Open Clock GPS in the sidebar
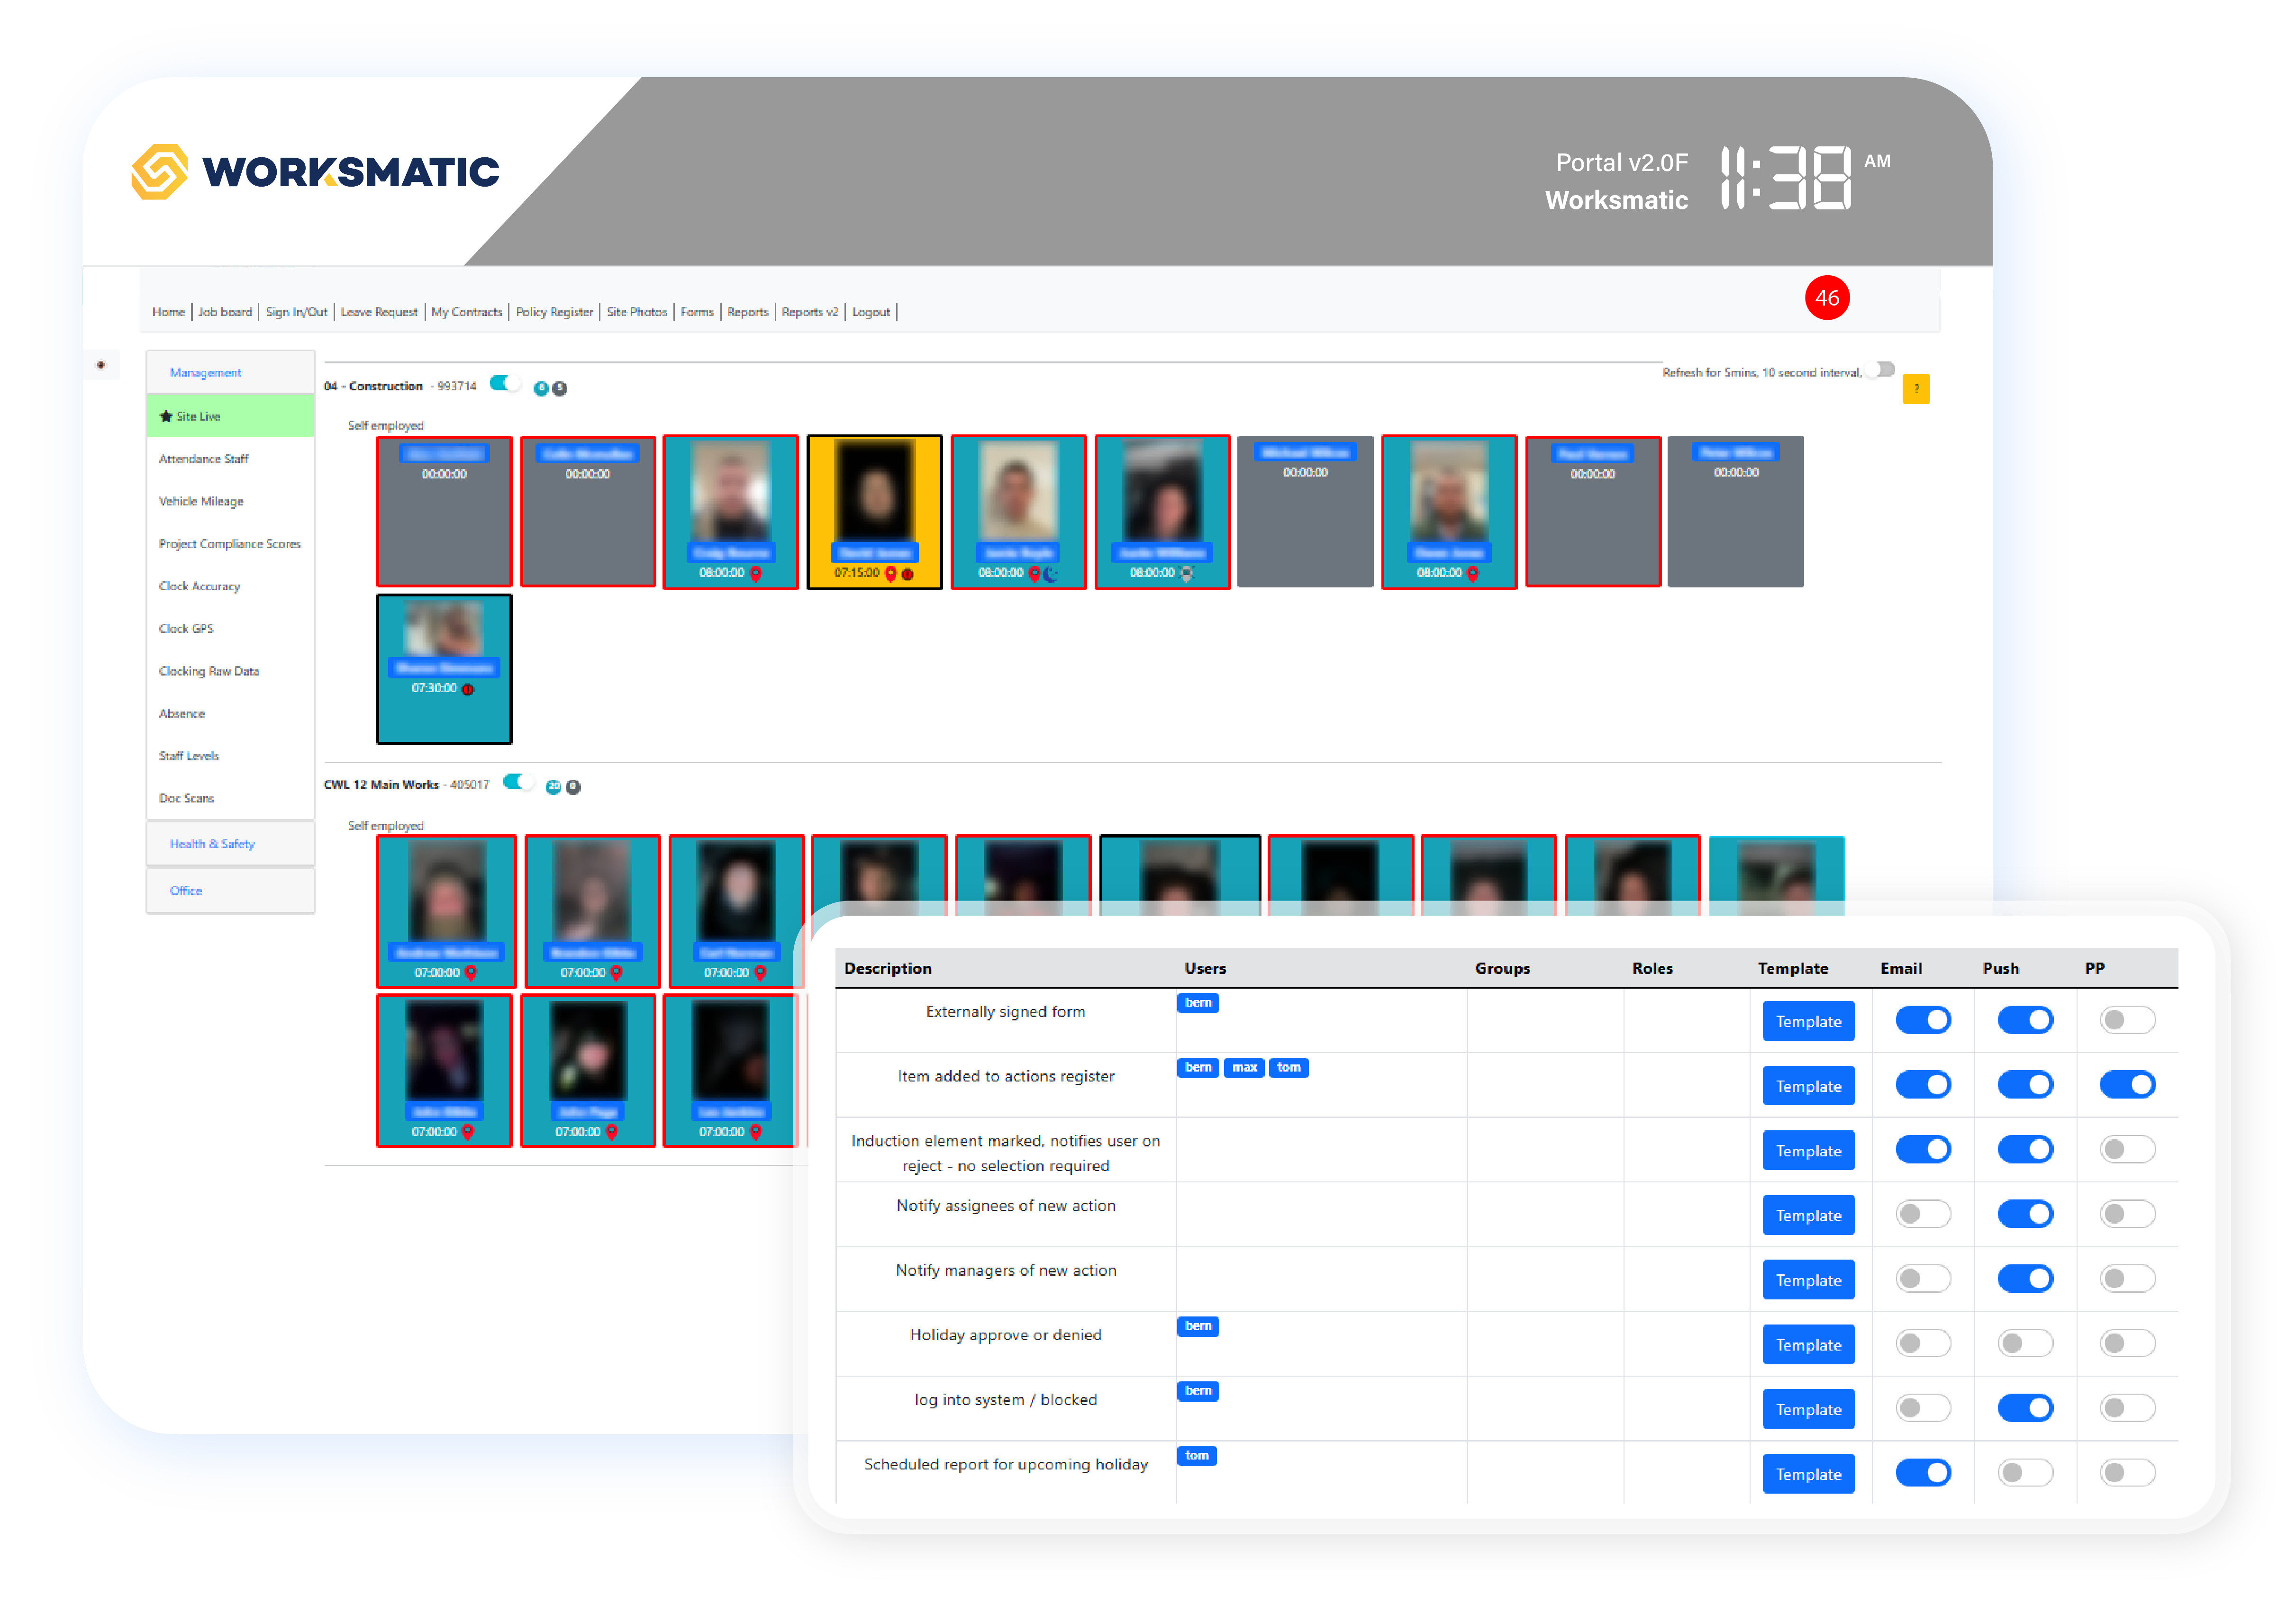The height and width of the screenshot is (1613, 2296). pos(186,629)
